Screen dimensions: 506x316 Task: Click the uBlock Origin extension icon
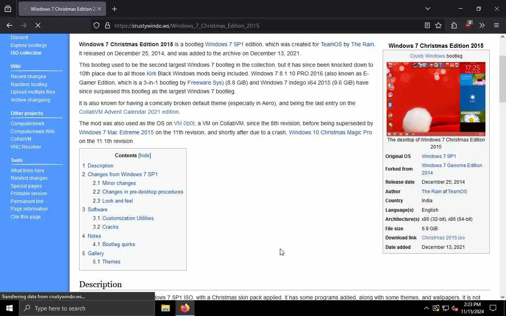468,25
